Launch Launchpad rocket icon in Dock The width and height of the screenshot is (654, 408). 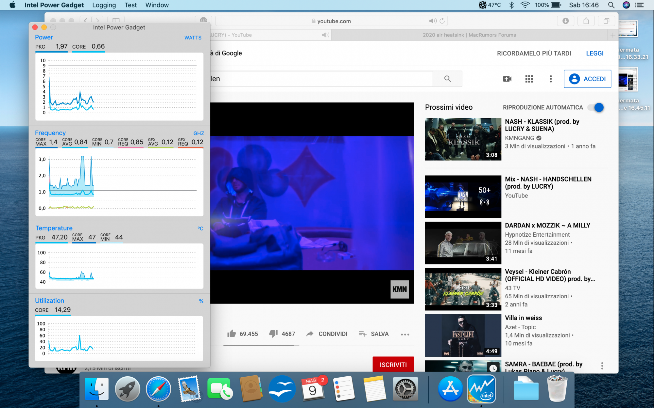128,389
